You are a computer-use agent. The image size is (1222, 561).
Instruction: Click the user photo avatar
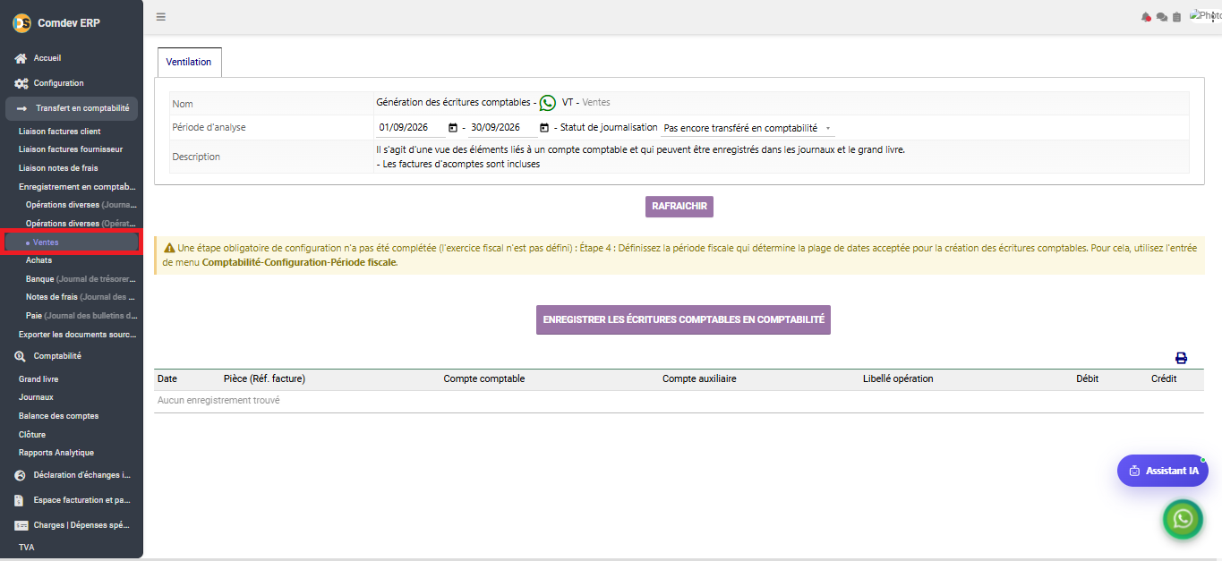(1205, 16)
